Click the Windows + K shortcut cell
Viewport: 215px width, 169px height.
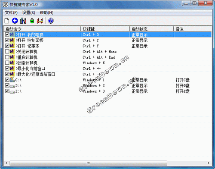click(x=94, y=63)
